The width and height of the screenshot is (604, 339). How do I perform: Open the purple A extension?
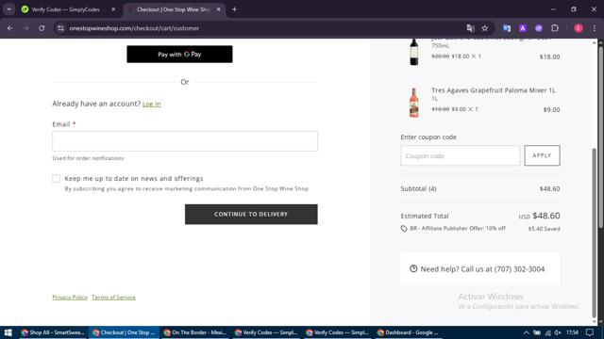(x=523, y=28)
